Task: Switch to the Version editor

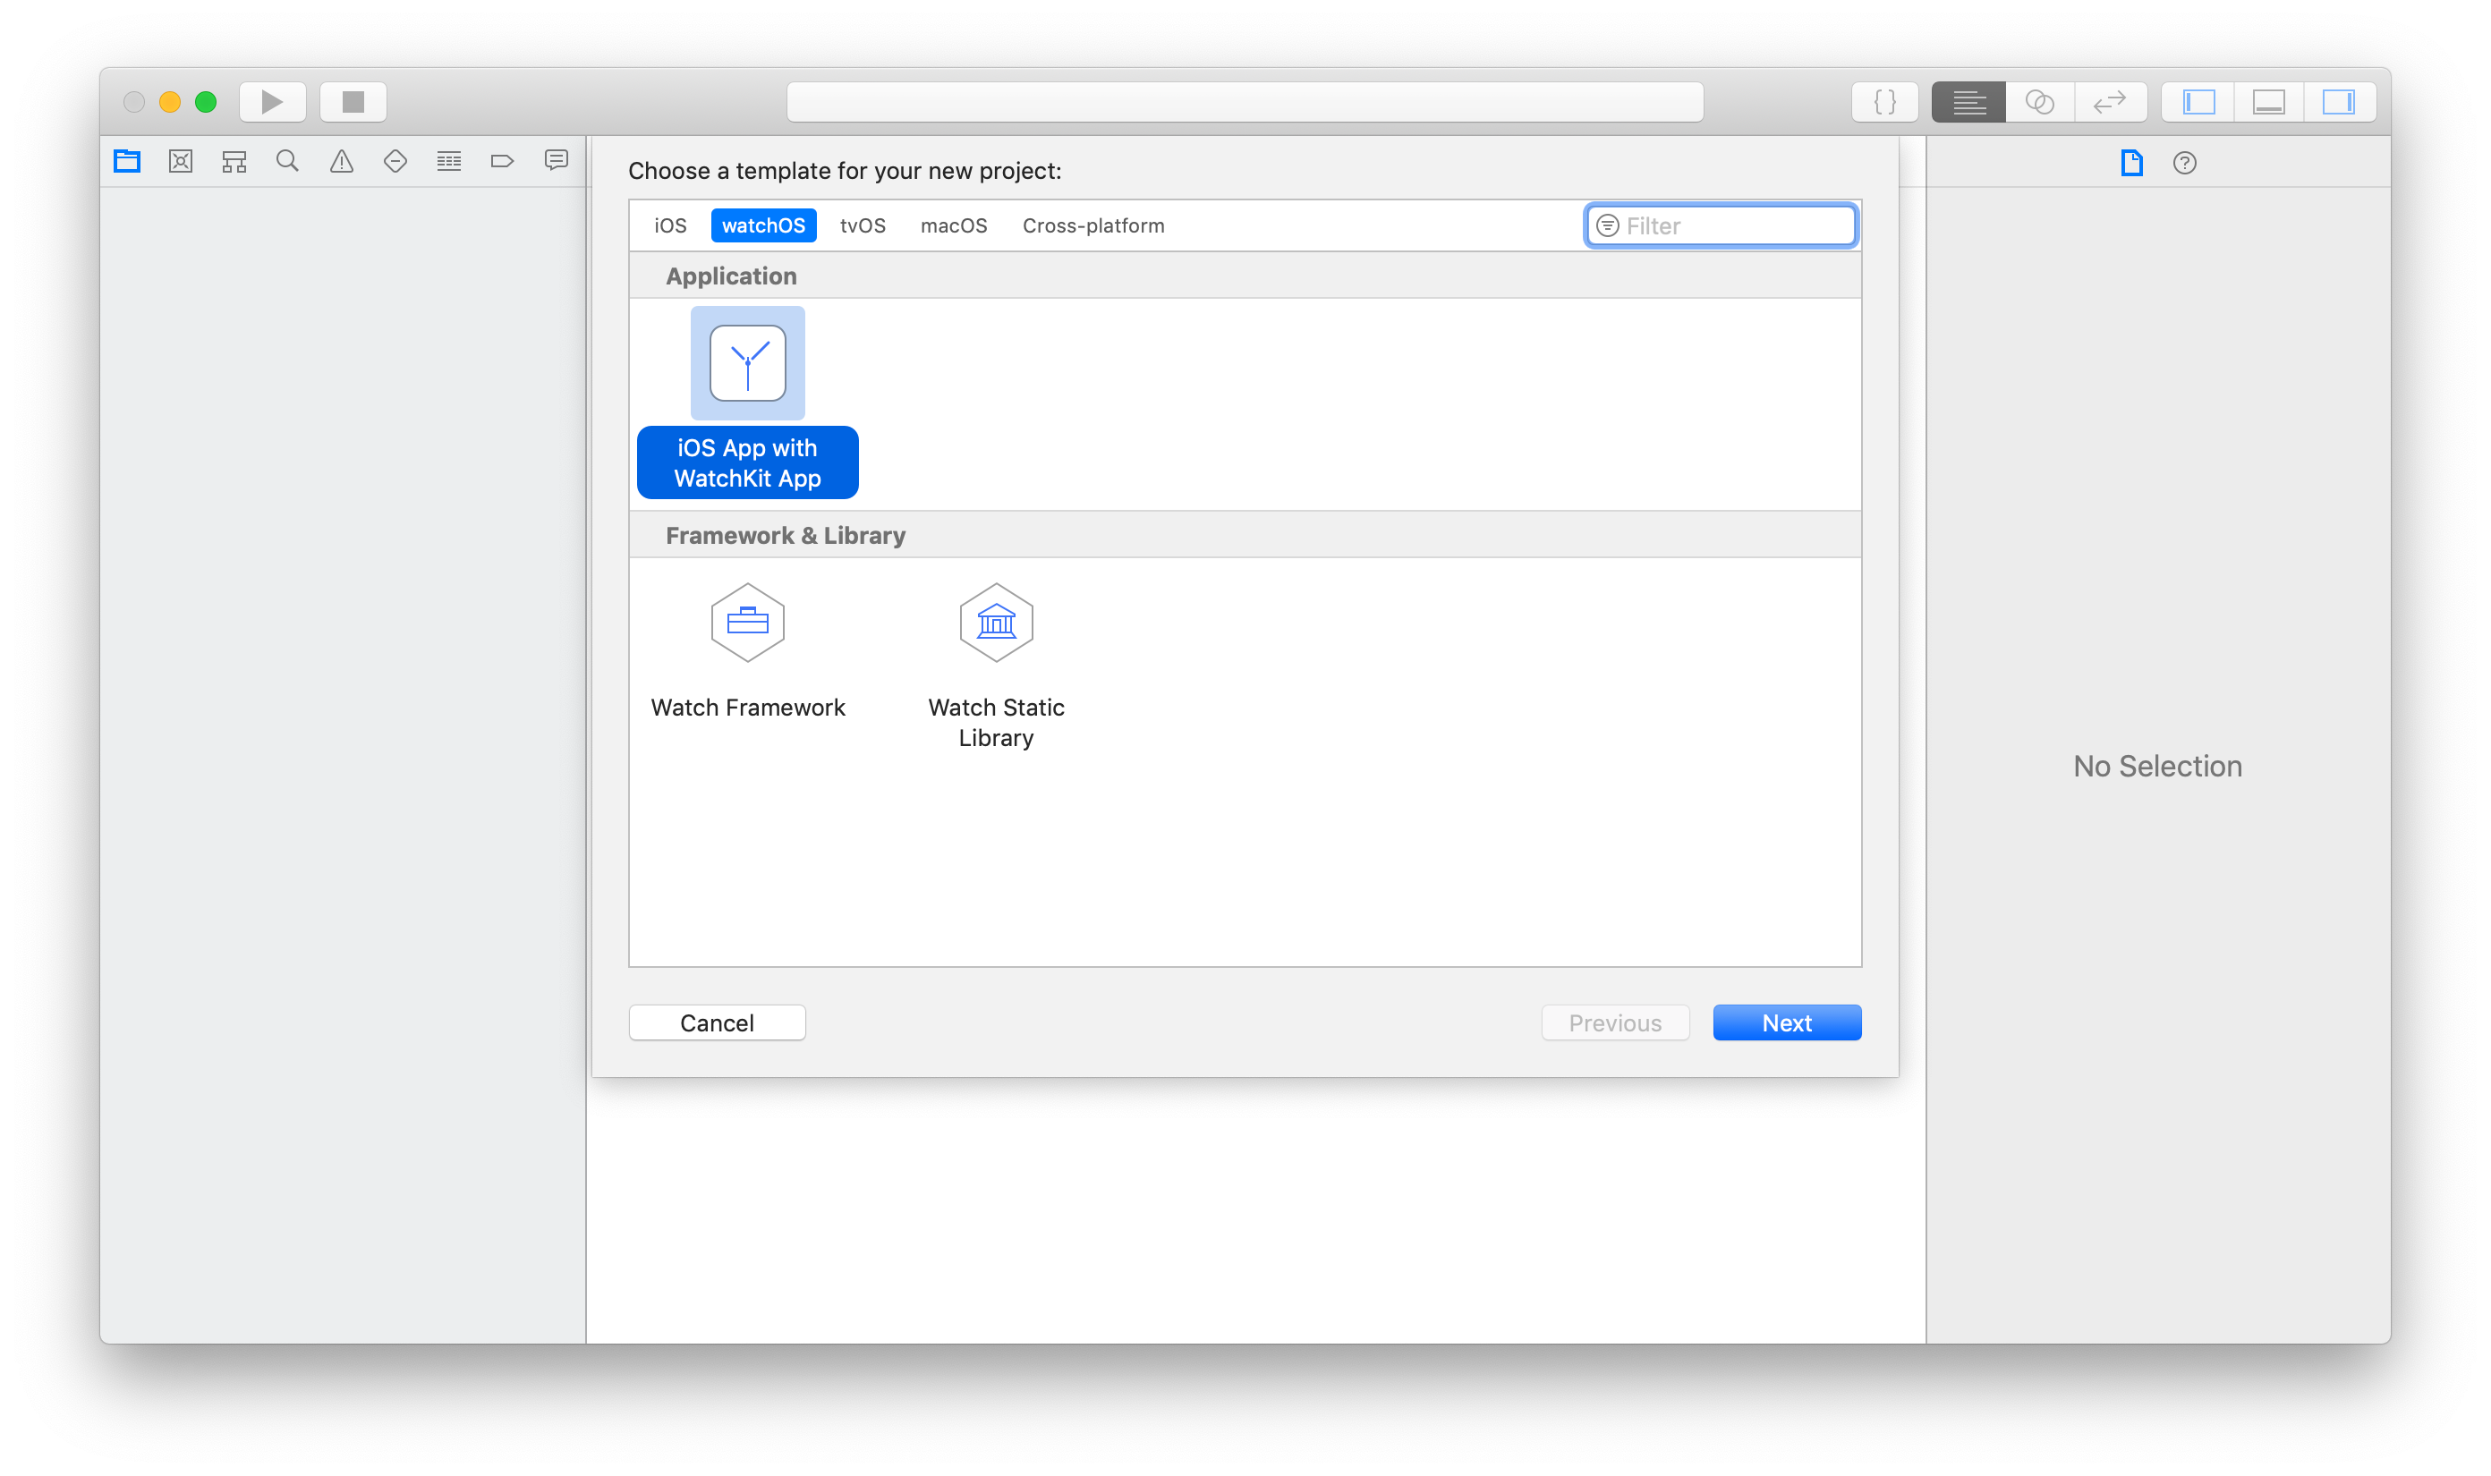Action: pyautogui.click(x=2110, y=101)
